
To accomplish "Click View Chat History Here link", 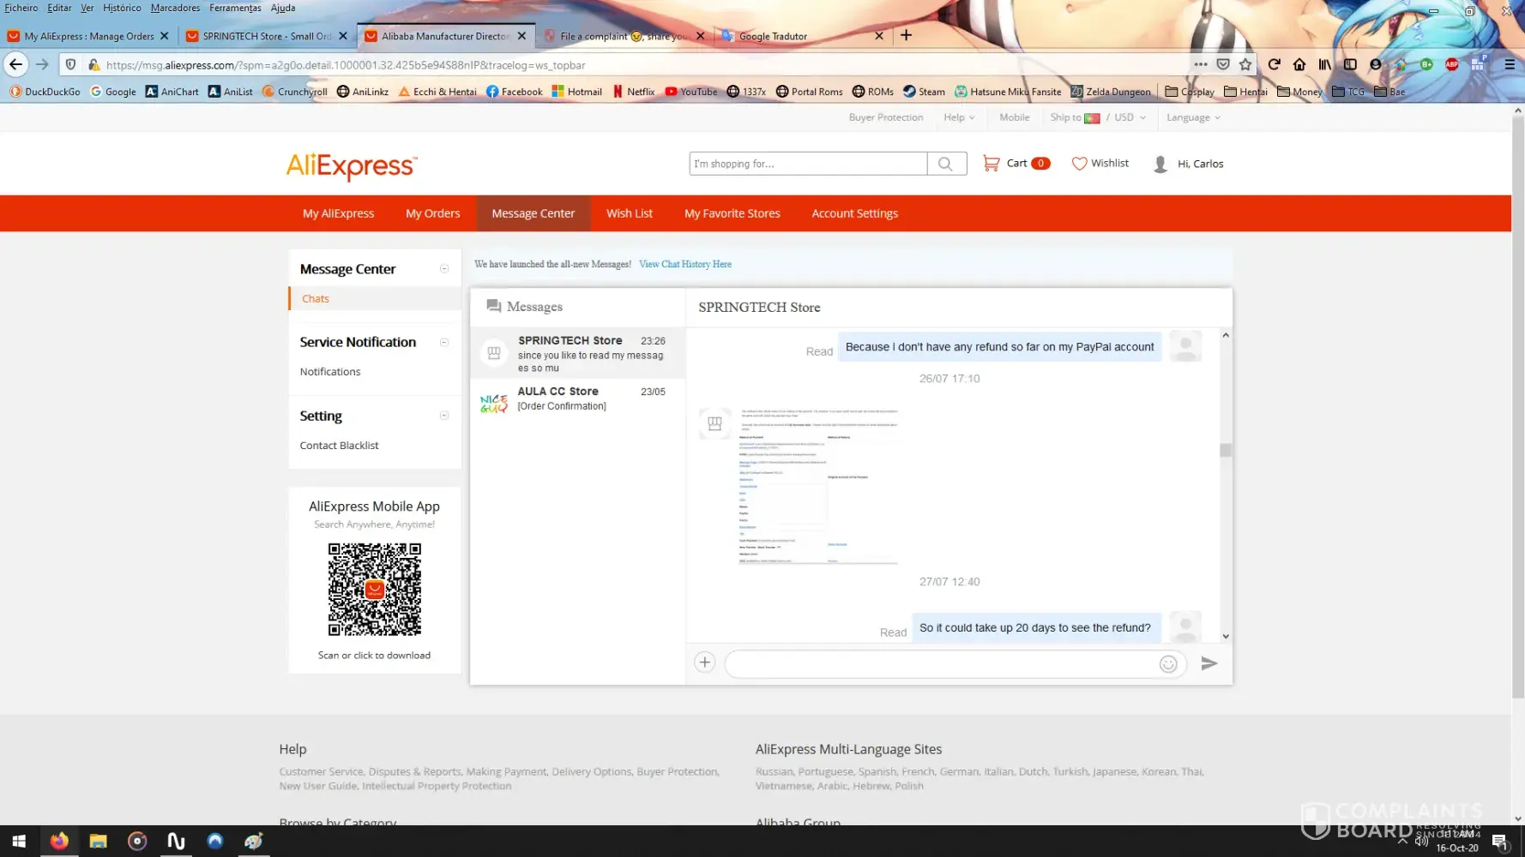I will tap(684, 264).
